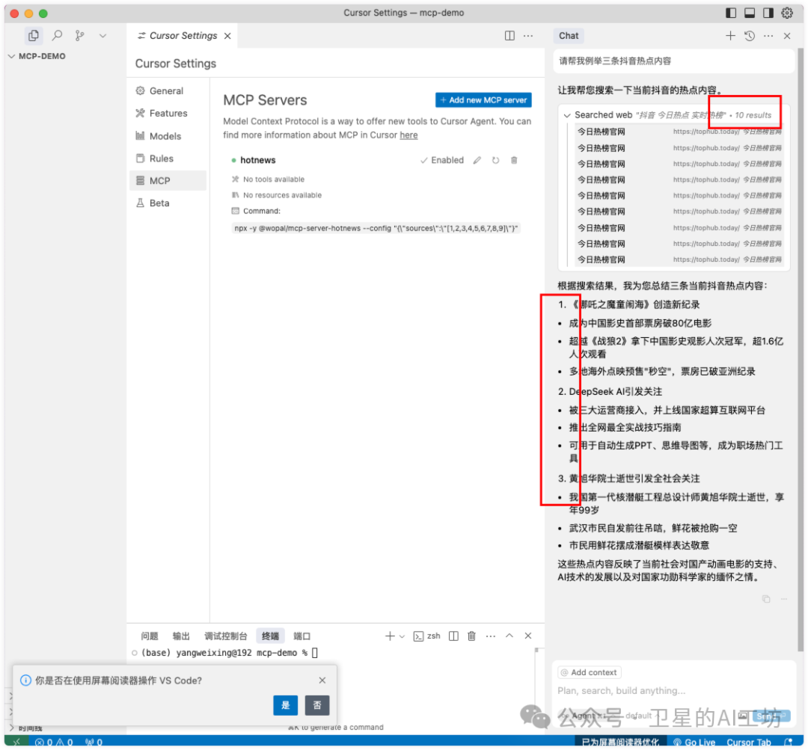Expand the sidebar views chevron dropdown
Screen dimensions: 808x750
[x=102, y=36]
